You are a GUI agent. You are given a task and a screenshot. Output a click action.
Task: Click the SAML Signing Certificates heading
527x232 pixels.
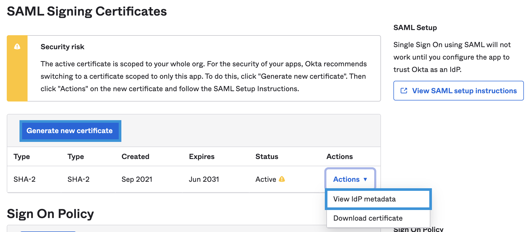coord(87,11)
